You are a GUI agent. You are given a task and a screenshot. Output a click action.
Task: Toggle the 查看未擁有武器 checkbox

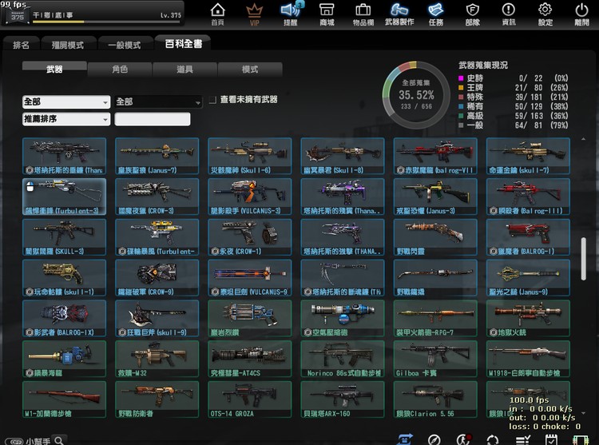pyautogui.click(x=212, y=100)
